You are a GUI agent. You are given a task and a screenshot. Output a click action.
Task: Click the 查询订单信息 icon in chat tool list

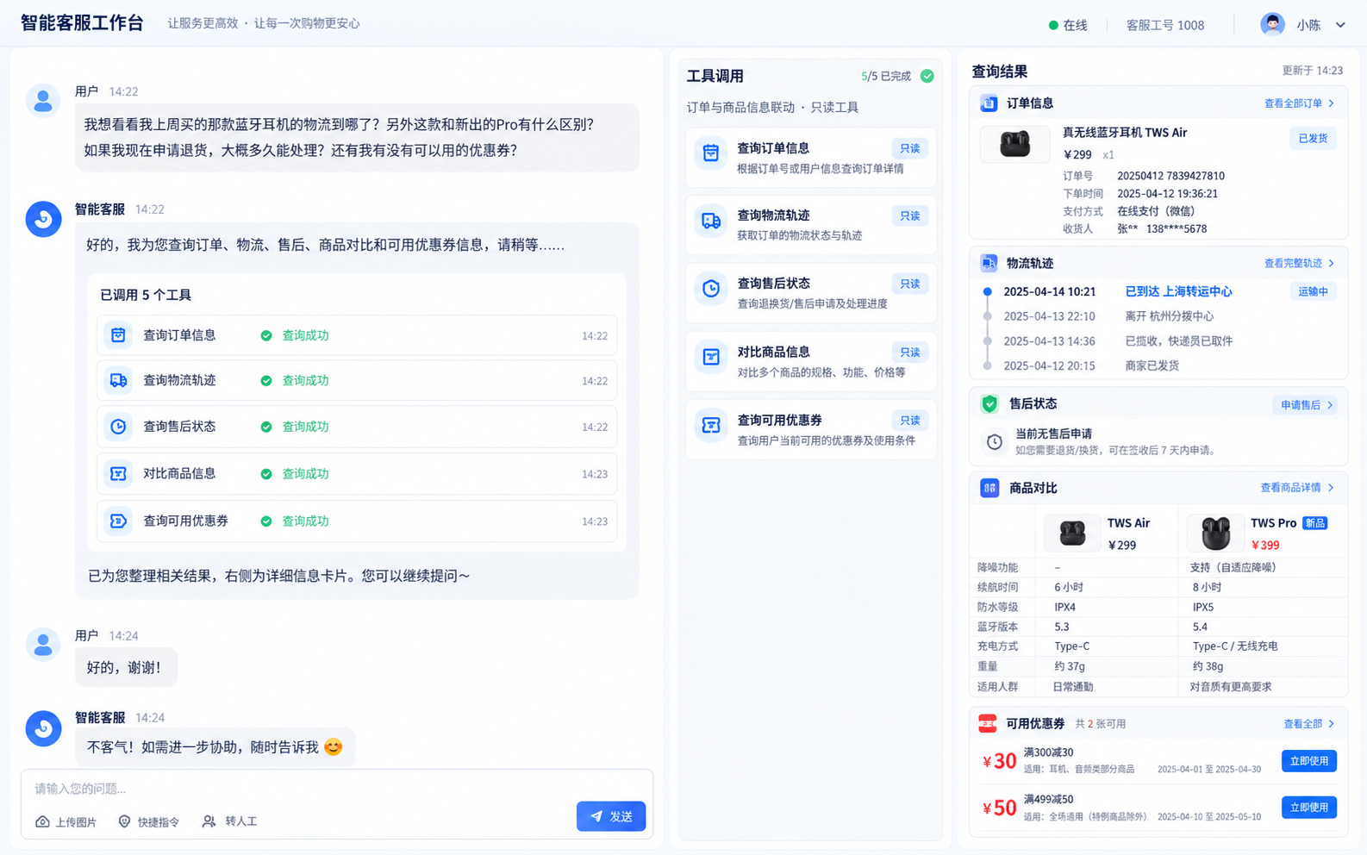click(x=118, y=335)
